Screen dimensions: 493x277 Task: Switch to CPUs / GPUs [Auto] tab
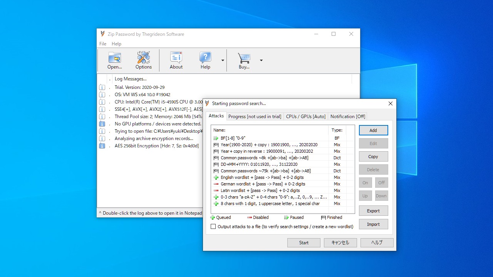306,116
